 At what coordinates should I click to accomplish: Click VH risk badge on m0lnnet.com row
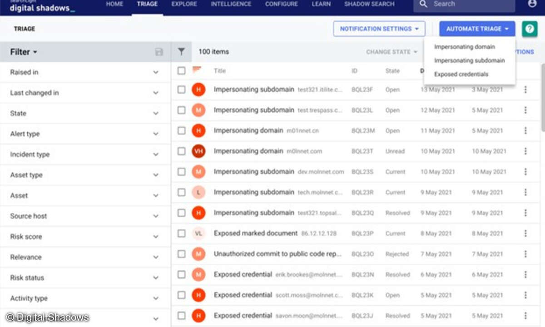click(198, 151)
